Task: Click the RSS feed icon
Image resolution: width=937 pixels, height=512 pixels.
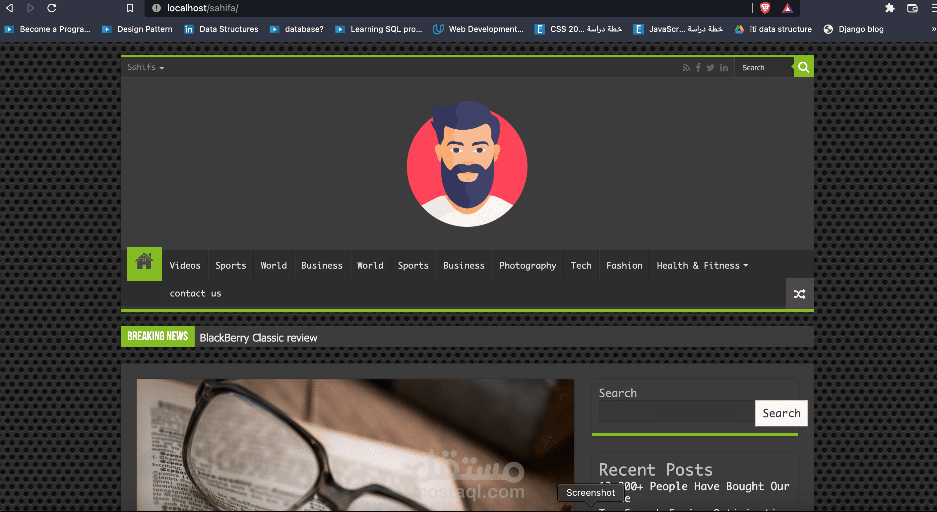Action: point(686,68)
